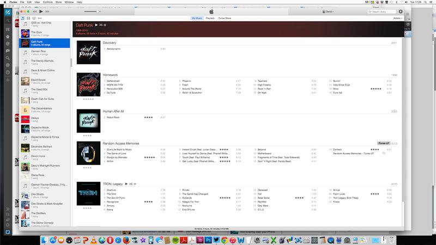Viewport: 436px width, 245px height.
Task: Open the Controls menu
Action: click(x=47, y=2)
